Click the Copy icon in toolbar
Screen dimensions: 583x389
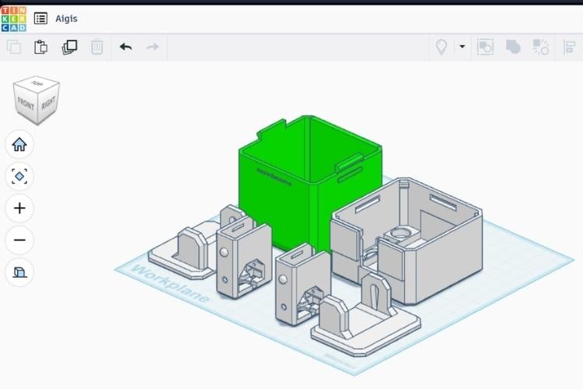coord(14,47)
